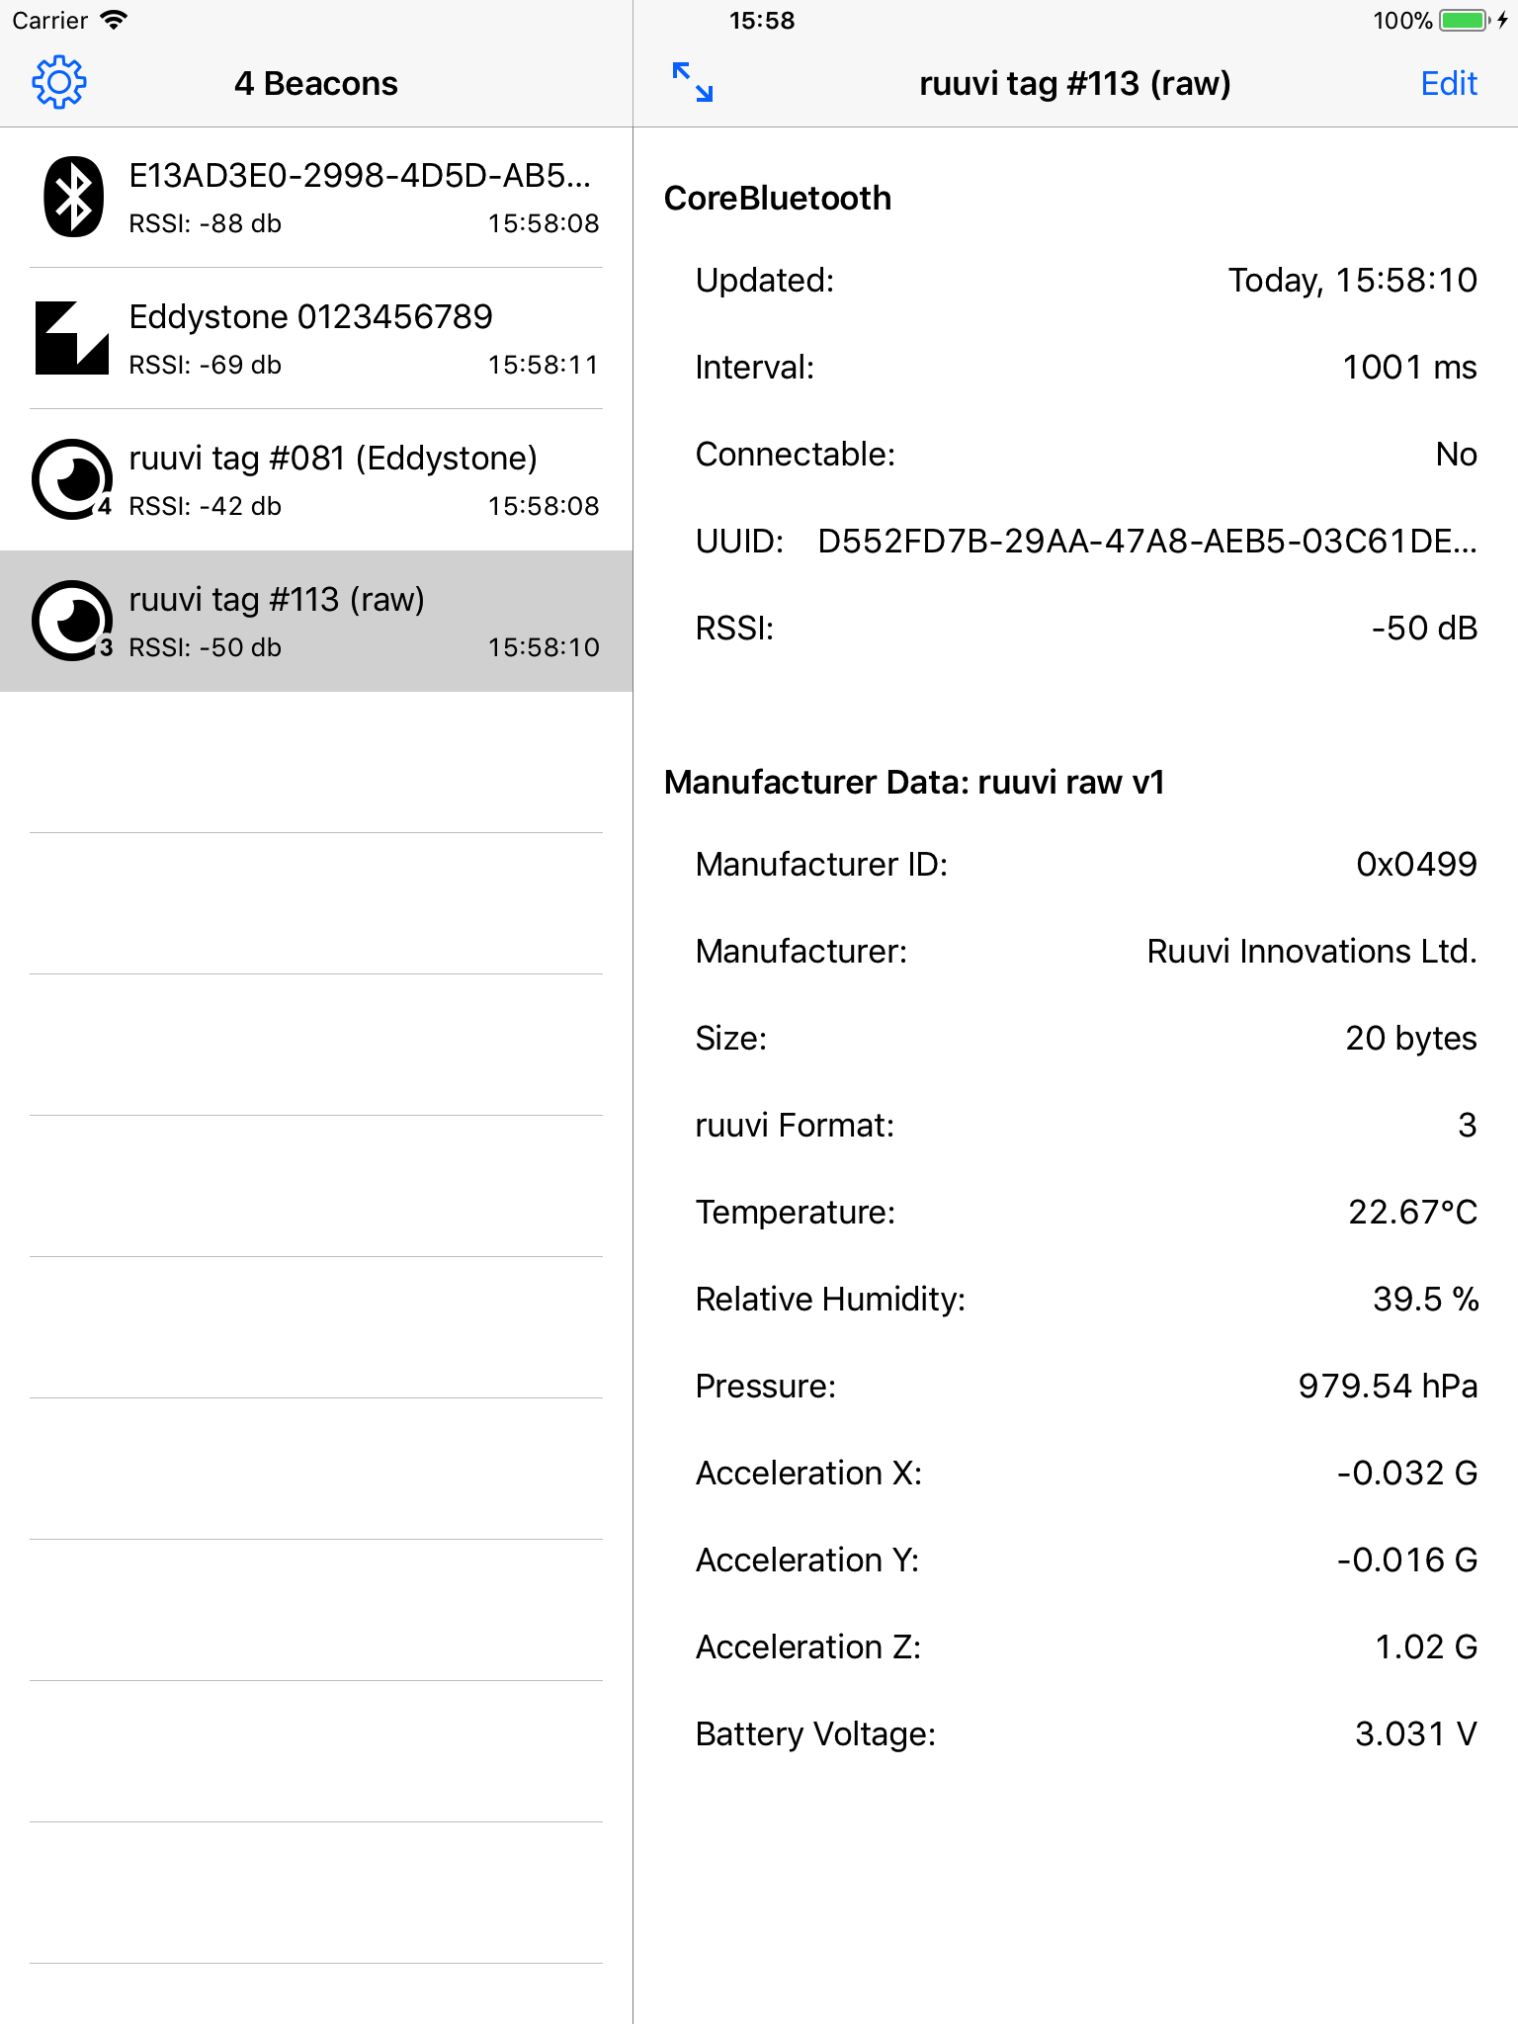Click the 4 Beacons title
This screenshot has width=1518, height=2024.
pos(314,83)
